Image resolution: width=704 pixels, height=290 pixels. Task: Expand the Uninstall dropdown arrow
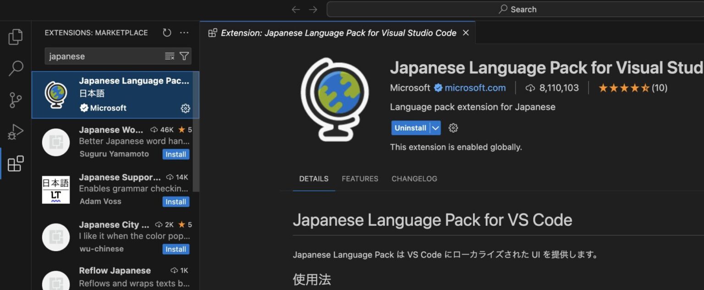pyautogui.click(x=434, y=128)
